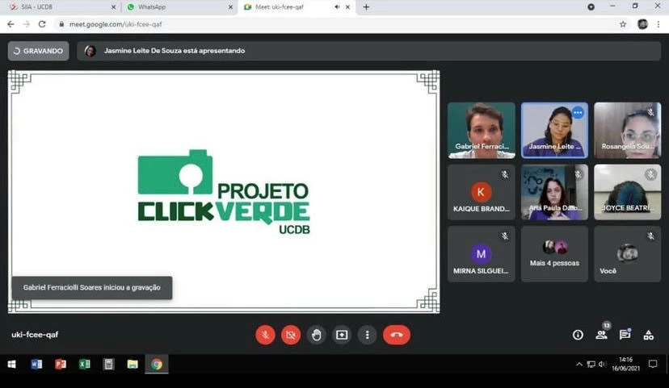Raise hand in the meeting
The image size is (669, 388).
(317, 335)
